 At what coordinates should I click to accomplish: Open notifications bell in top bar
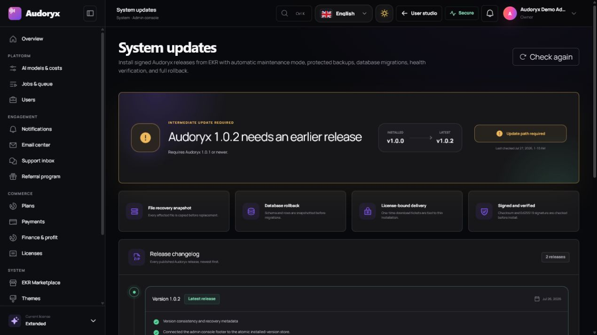(x=489, y=13)
